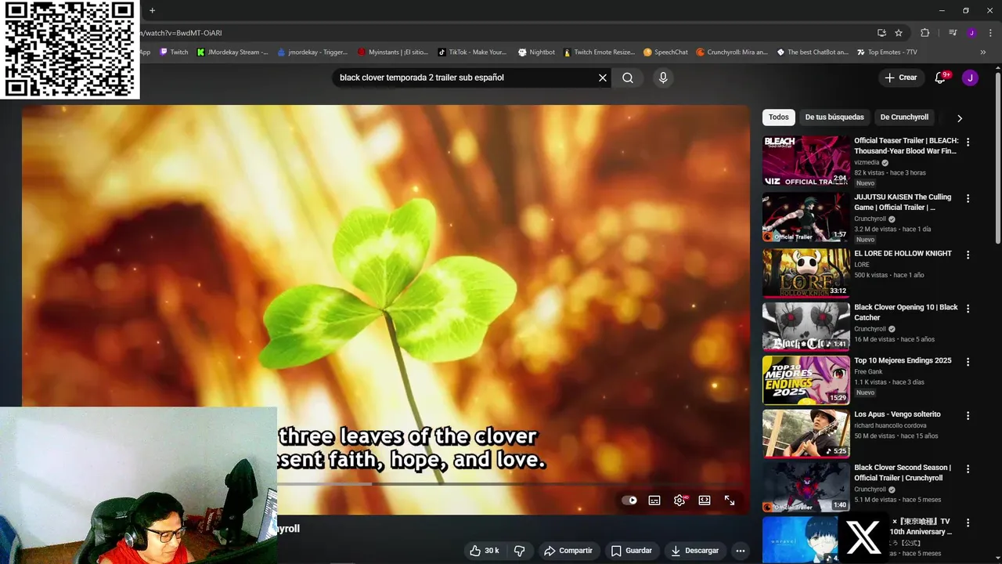Screen dimensions: 1002x564
Task: Dislike the video
Action: point(520,551)
